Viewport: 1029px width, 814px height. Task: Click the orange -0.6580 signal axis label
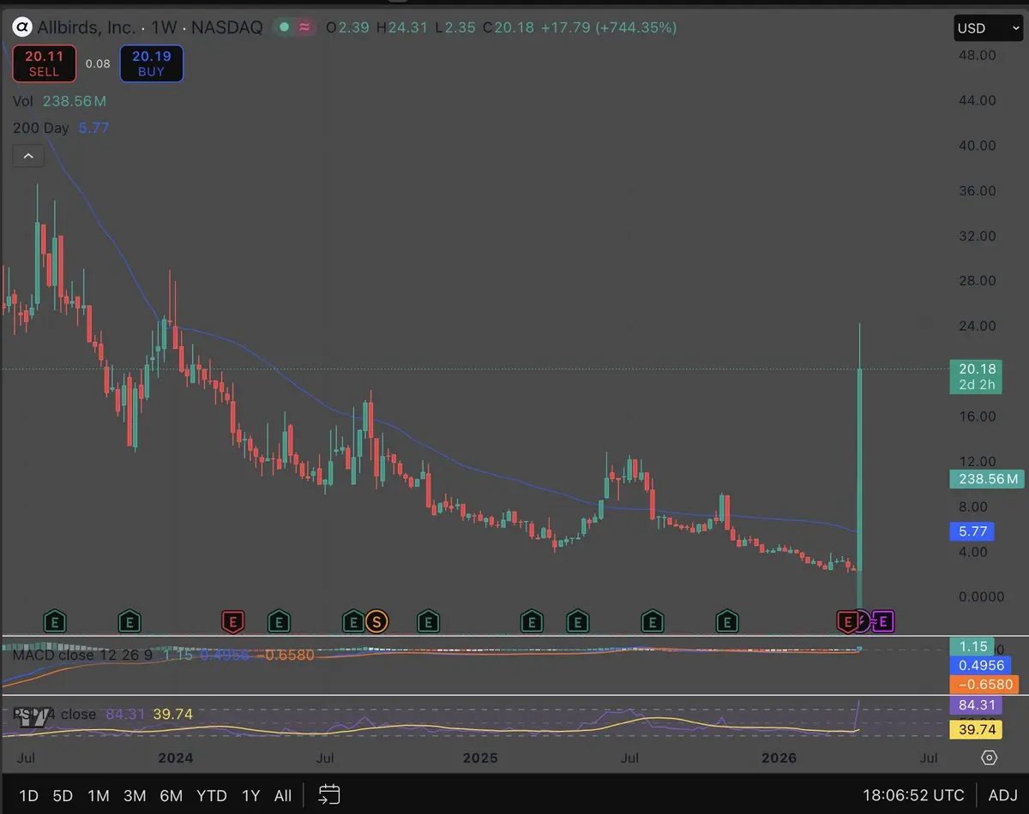pos(984,685)
